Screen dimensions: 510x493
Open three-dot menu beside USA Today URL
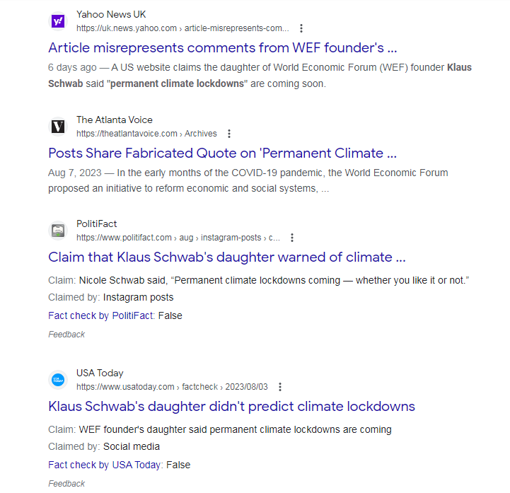click(281, 387)
